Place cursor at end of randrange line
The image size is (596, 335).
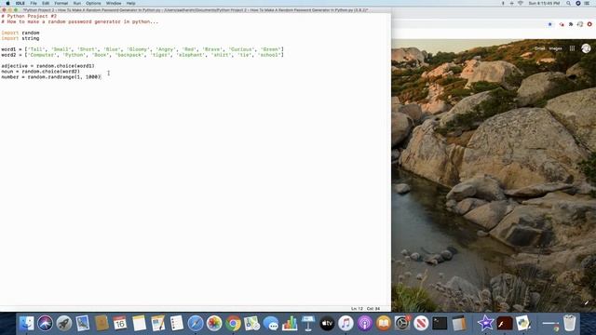102,77
